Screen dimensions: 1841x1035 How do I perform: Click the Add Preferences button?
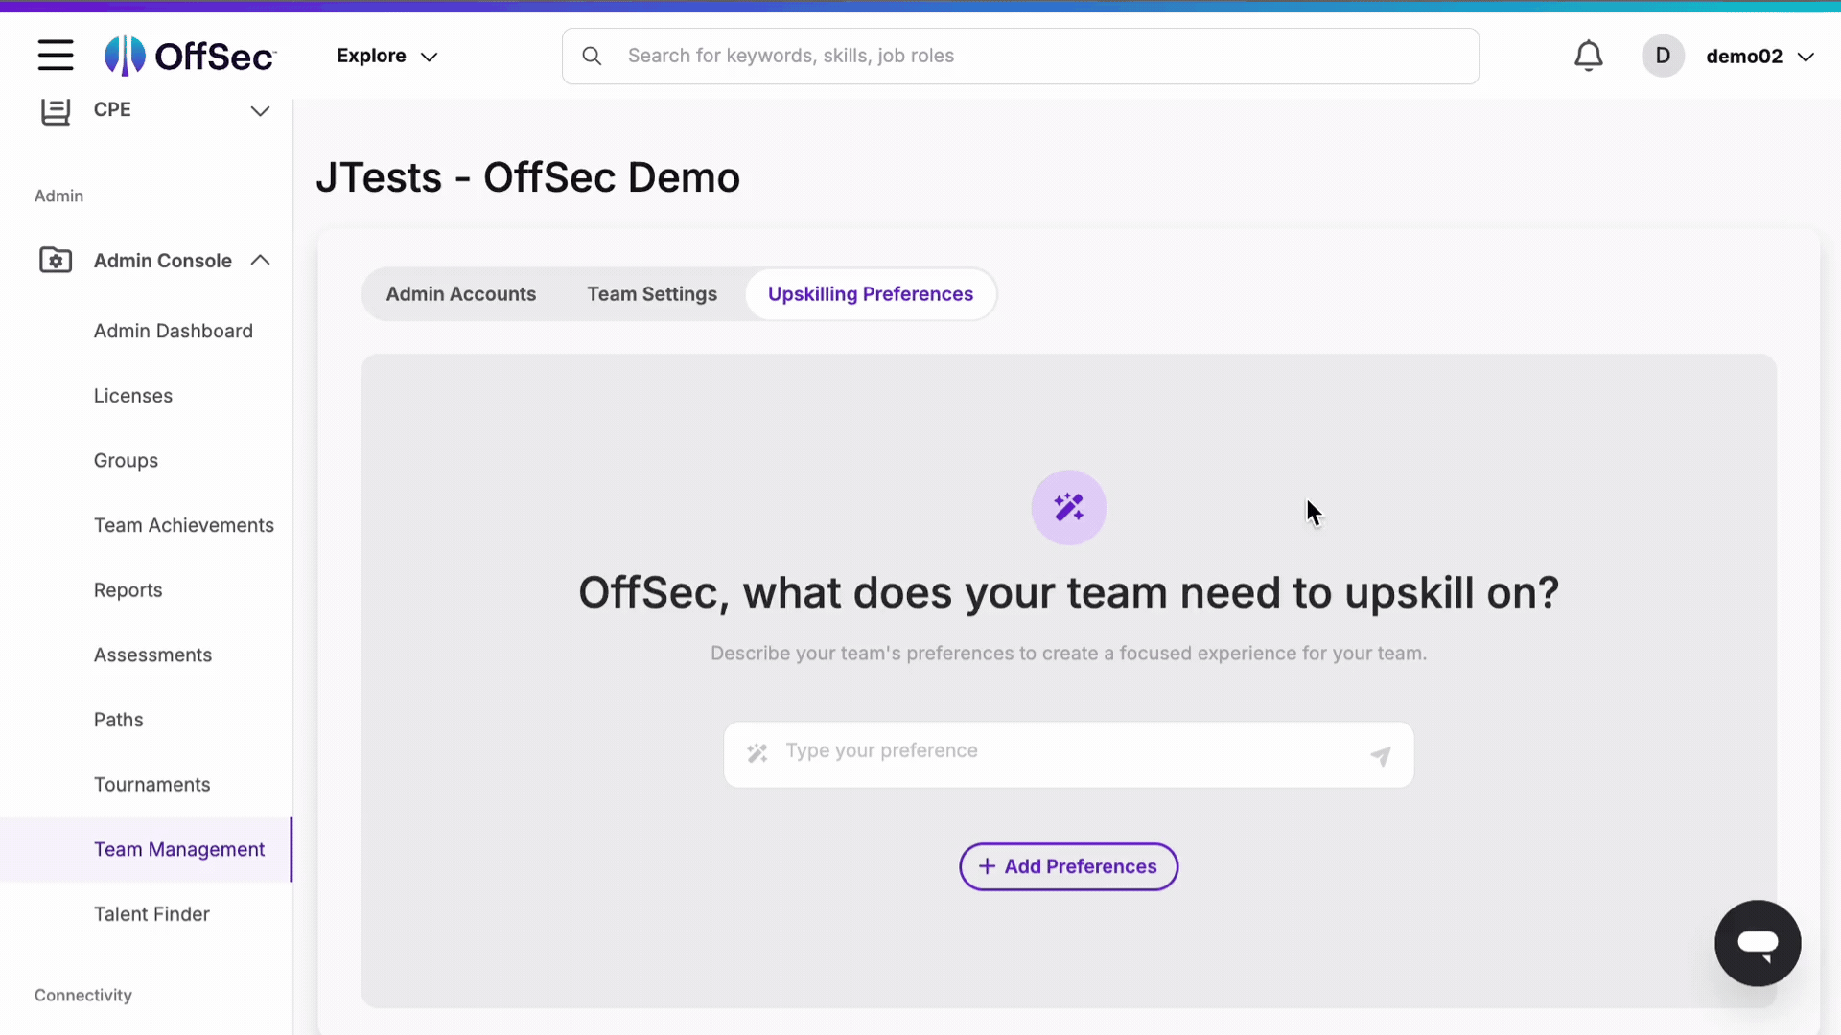[x=1067, y=866]
